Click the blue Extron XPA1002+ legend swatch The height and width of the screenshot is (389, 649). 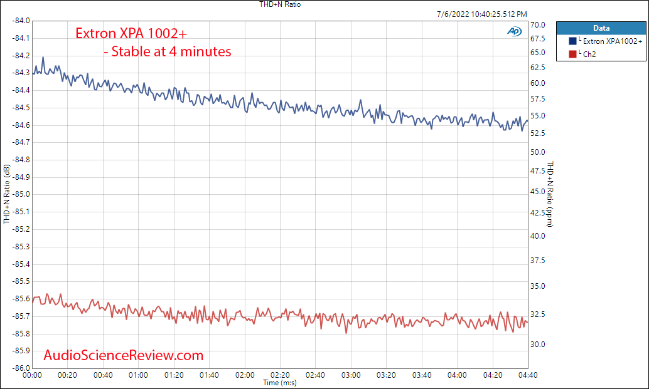[x=573, y=41]
